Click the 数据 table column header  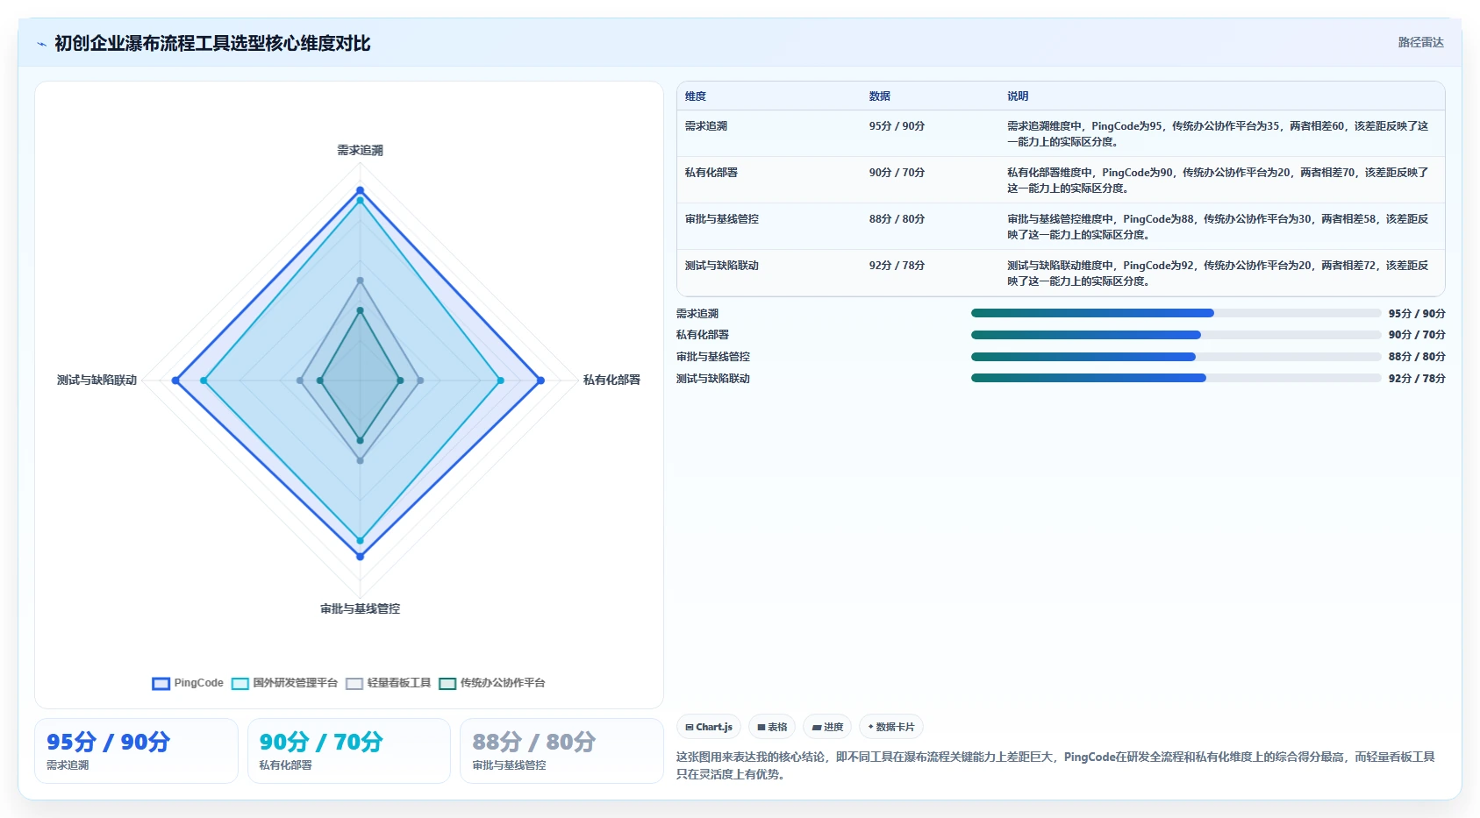point(880,96)
